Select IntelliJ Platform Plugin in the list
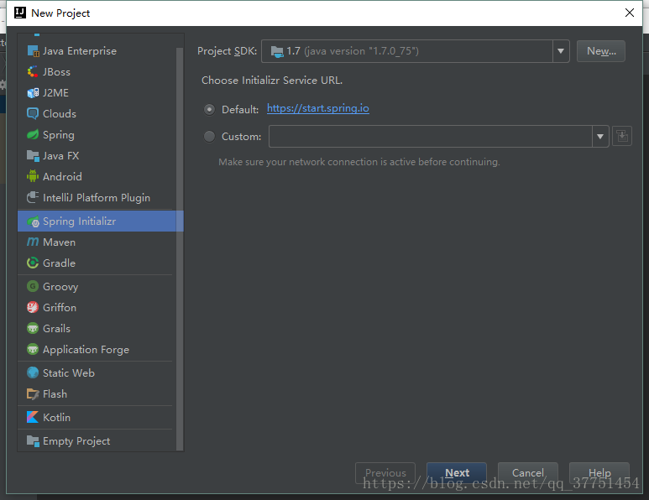 coord(97,198)
